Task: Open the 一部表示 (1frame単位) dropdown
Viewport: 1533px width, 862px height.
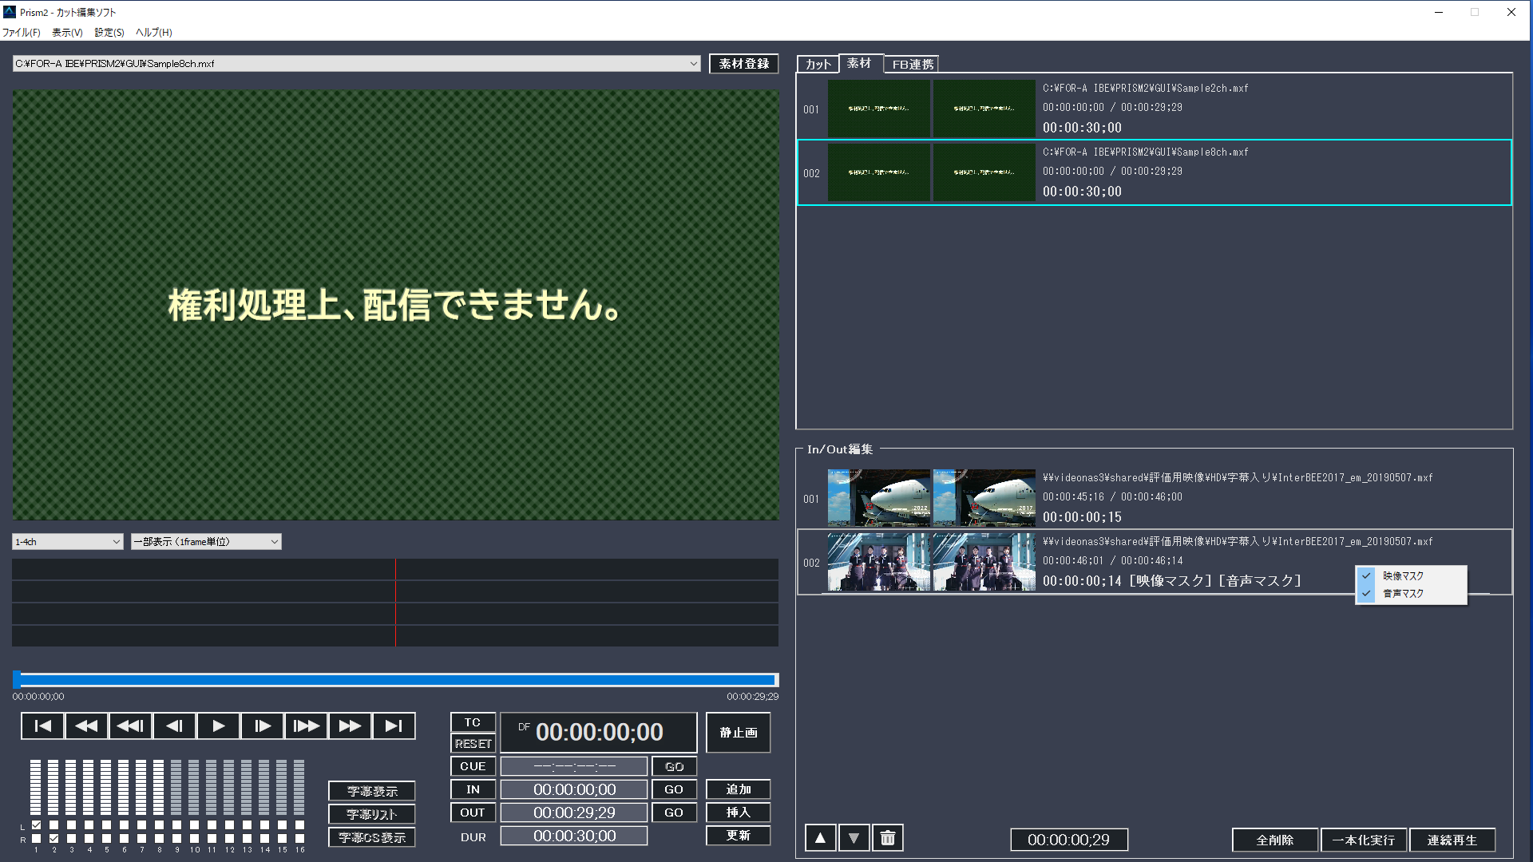Action: click(x=274, y=542)
